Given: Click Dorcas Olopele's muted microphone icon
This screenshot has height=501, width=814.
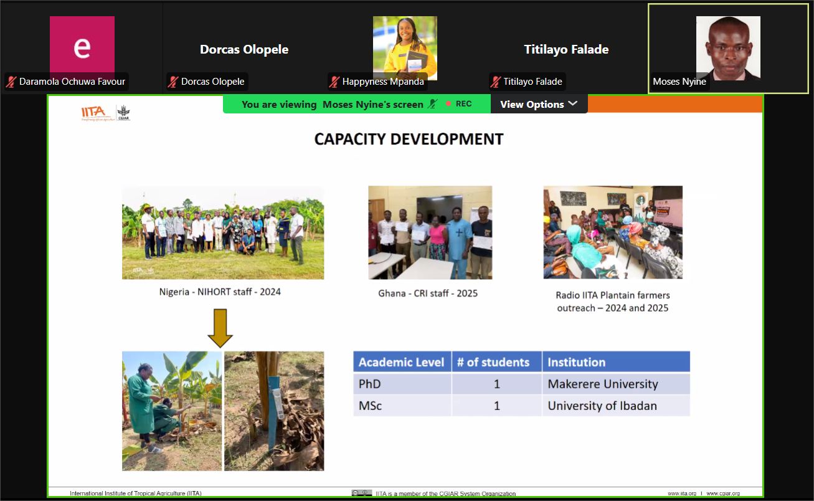Looking at the screenshot, I should (173, 82).
